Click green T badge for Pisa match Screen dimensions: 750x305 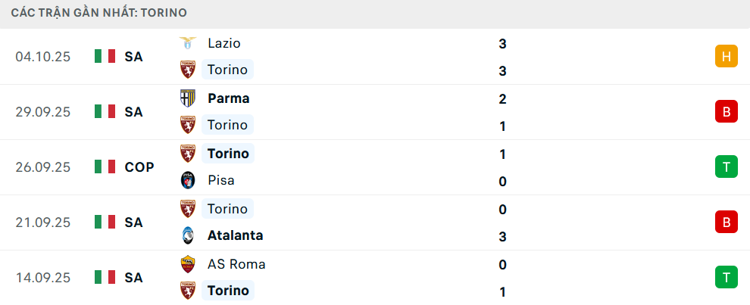pos(726,167)
